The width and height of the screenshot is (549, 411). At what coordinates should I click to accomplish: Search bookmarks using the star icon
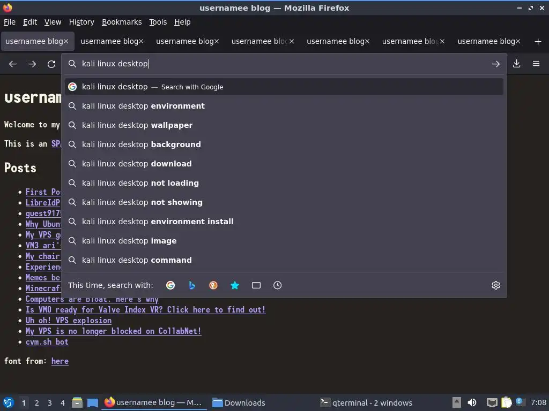[235, 285]
